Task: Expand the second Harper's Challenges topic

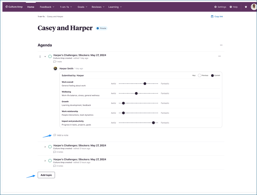Action: tap(45, 147)
